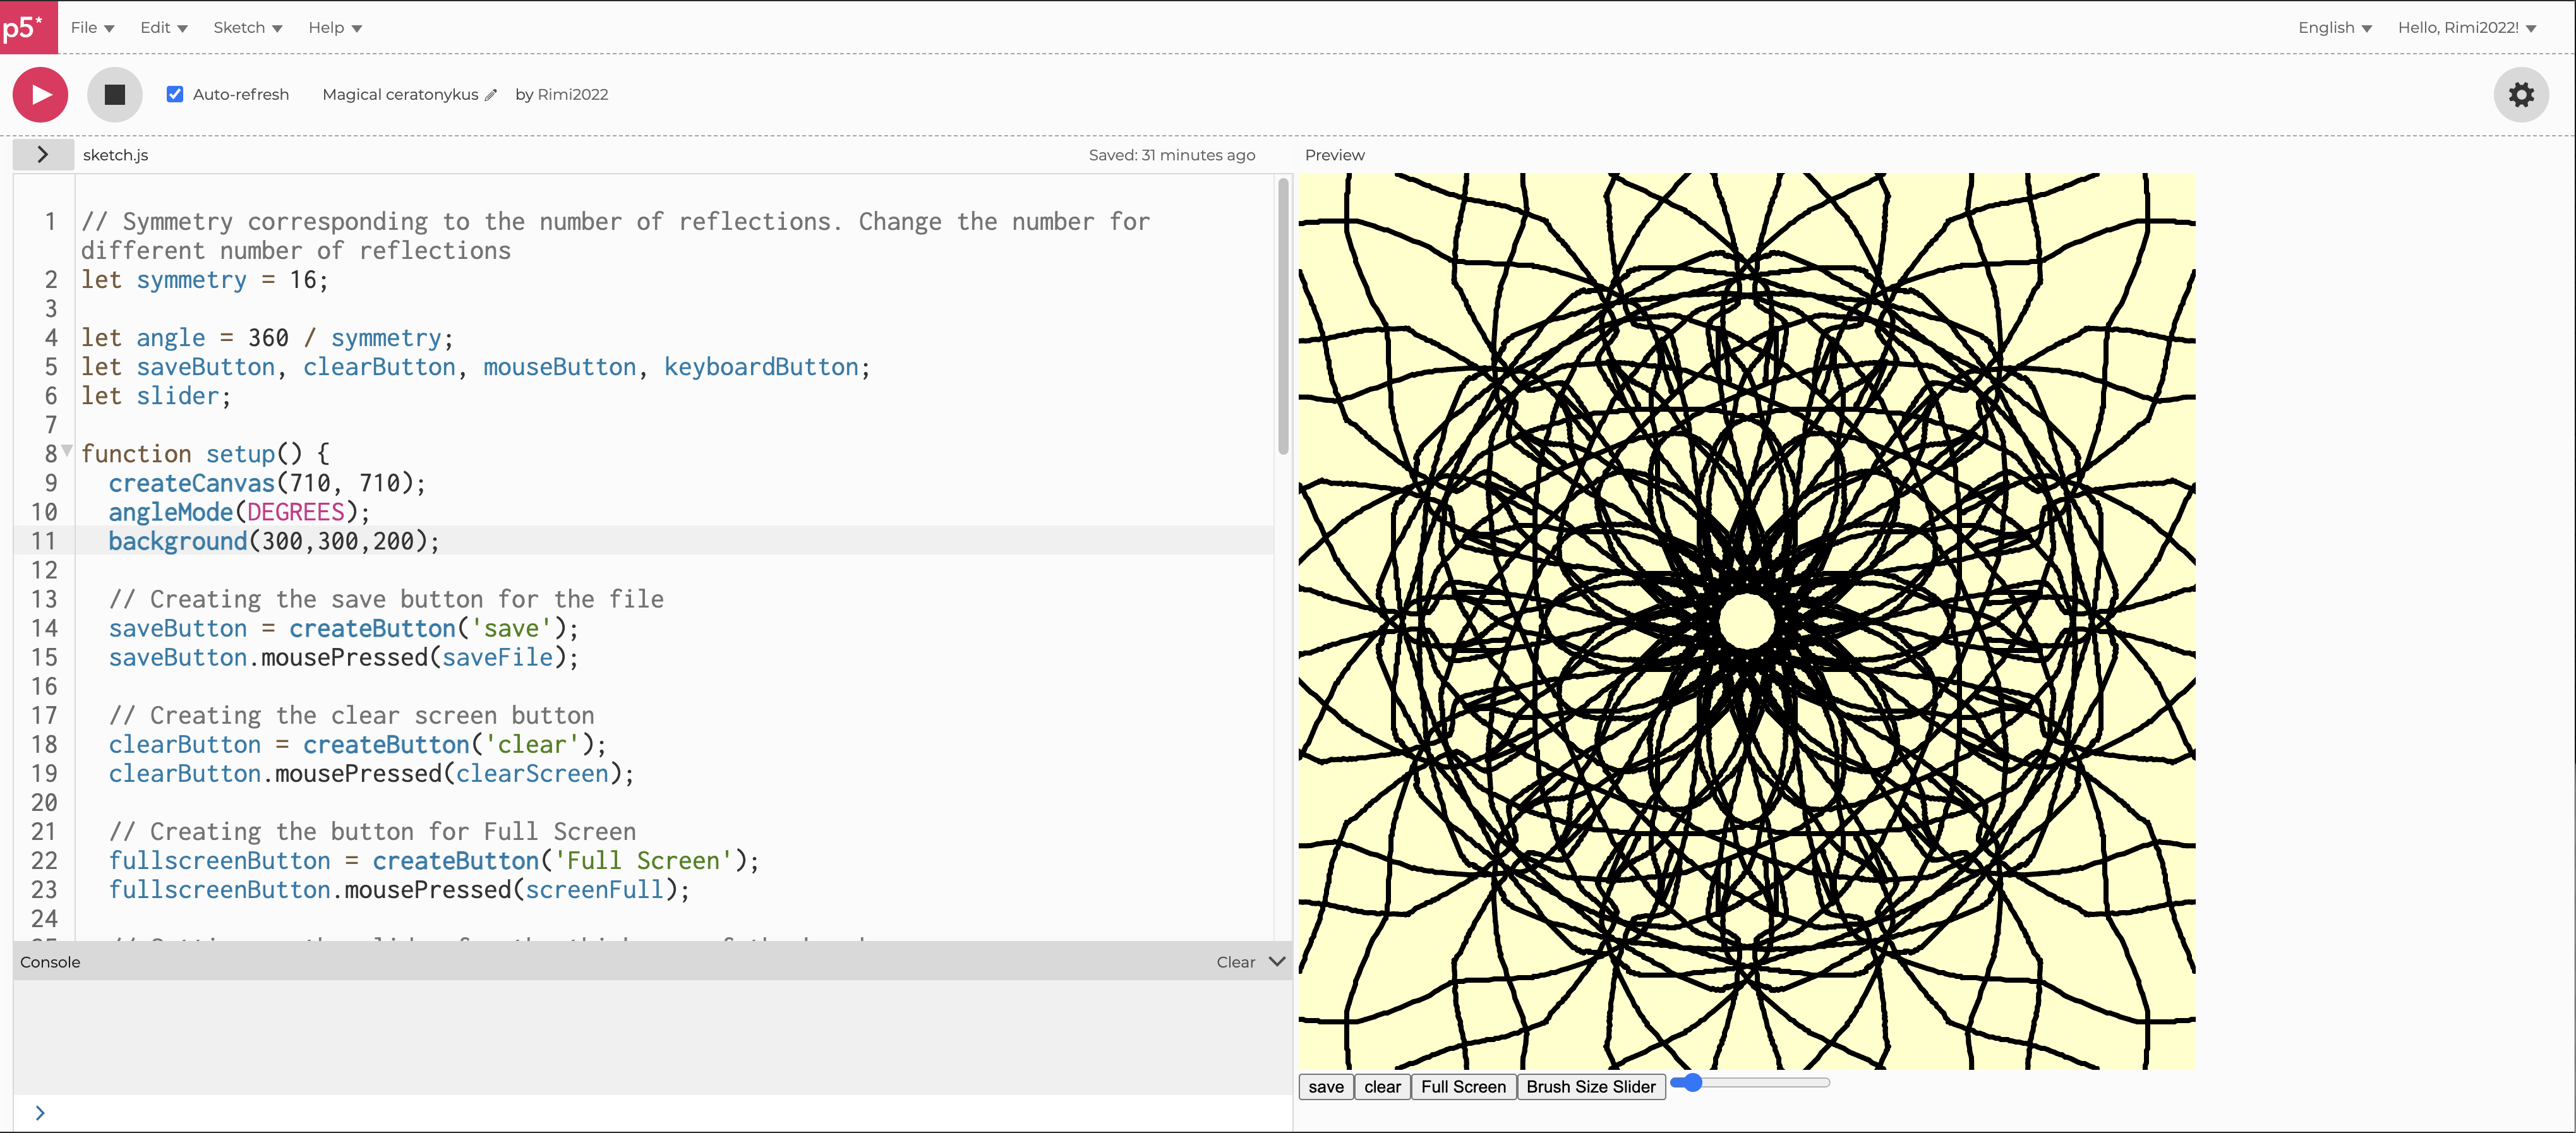Click the 'let slider;' line
This screenshot has width=2576, height=1133.
coord(156,396)
